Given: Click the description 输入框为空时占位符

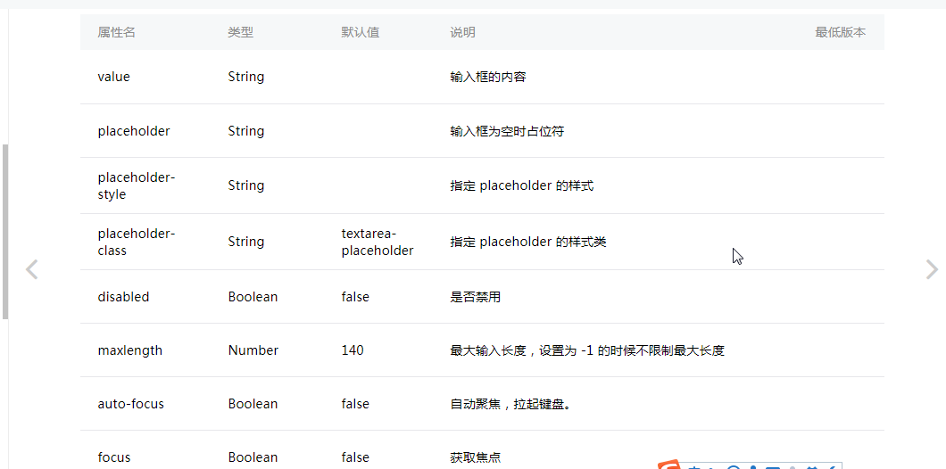Looking at the screenshot, I should point(507,131).
